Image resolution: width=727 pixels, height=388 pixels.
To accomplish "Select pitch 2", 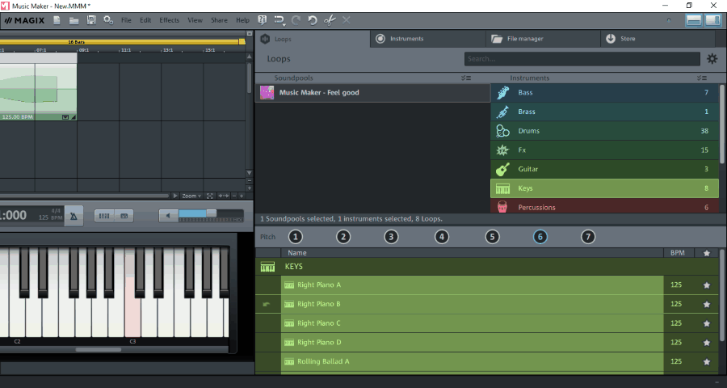I will pyautogui.click(x=343, y=237).
